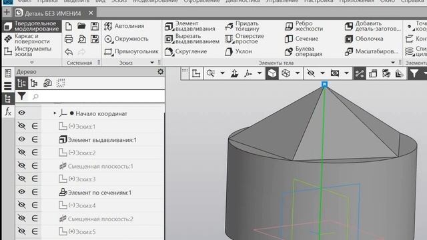The image size is (427, 240).
Task: Click the filter funnel in tree panel
Action: pos(21,96)
